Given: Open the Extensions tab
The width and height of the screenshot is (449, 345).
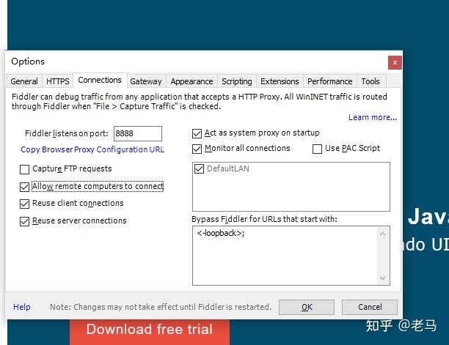Looking at the screenshot, I should pos(280,81).
